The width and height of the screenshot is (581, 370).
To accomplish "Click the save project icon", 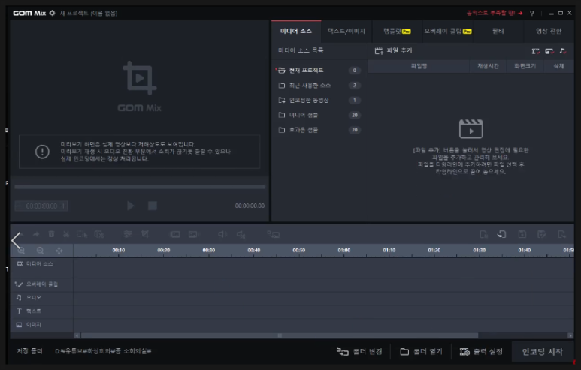I will [522, 234].
